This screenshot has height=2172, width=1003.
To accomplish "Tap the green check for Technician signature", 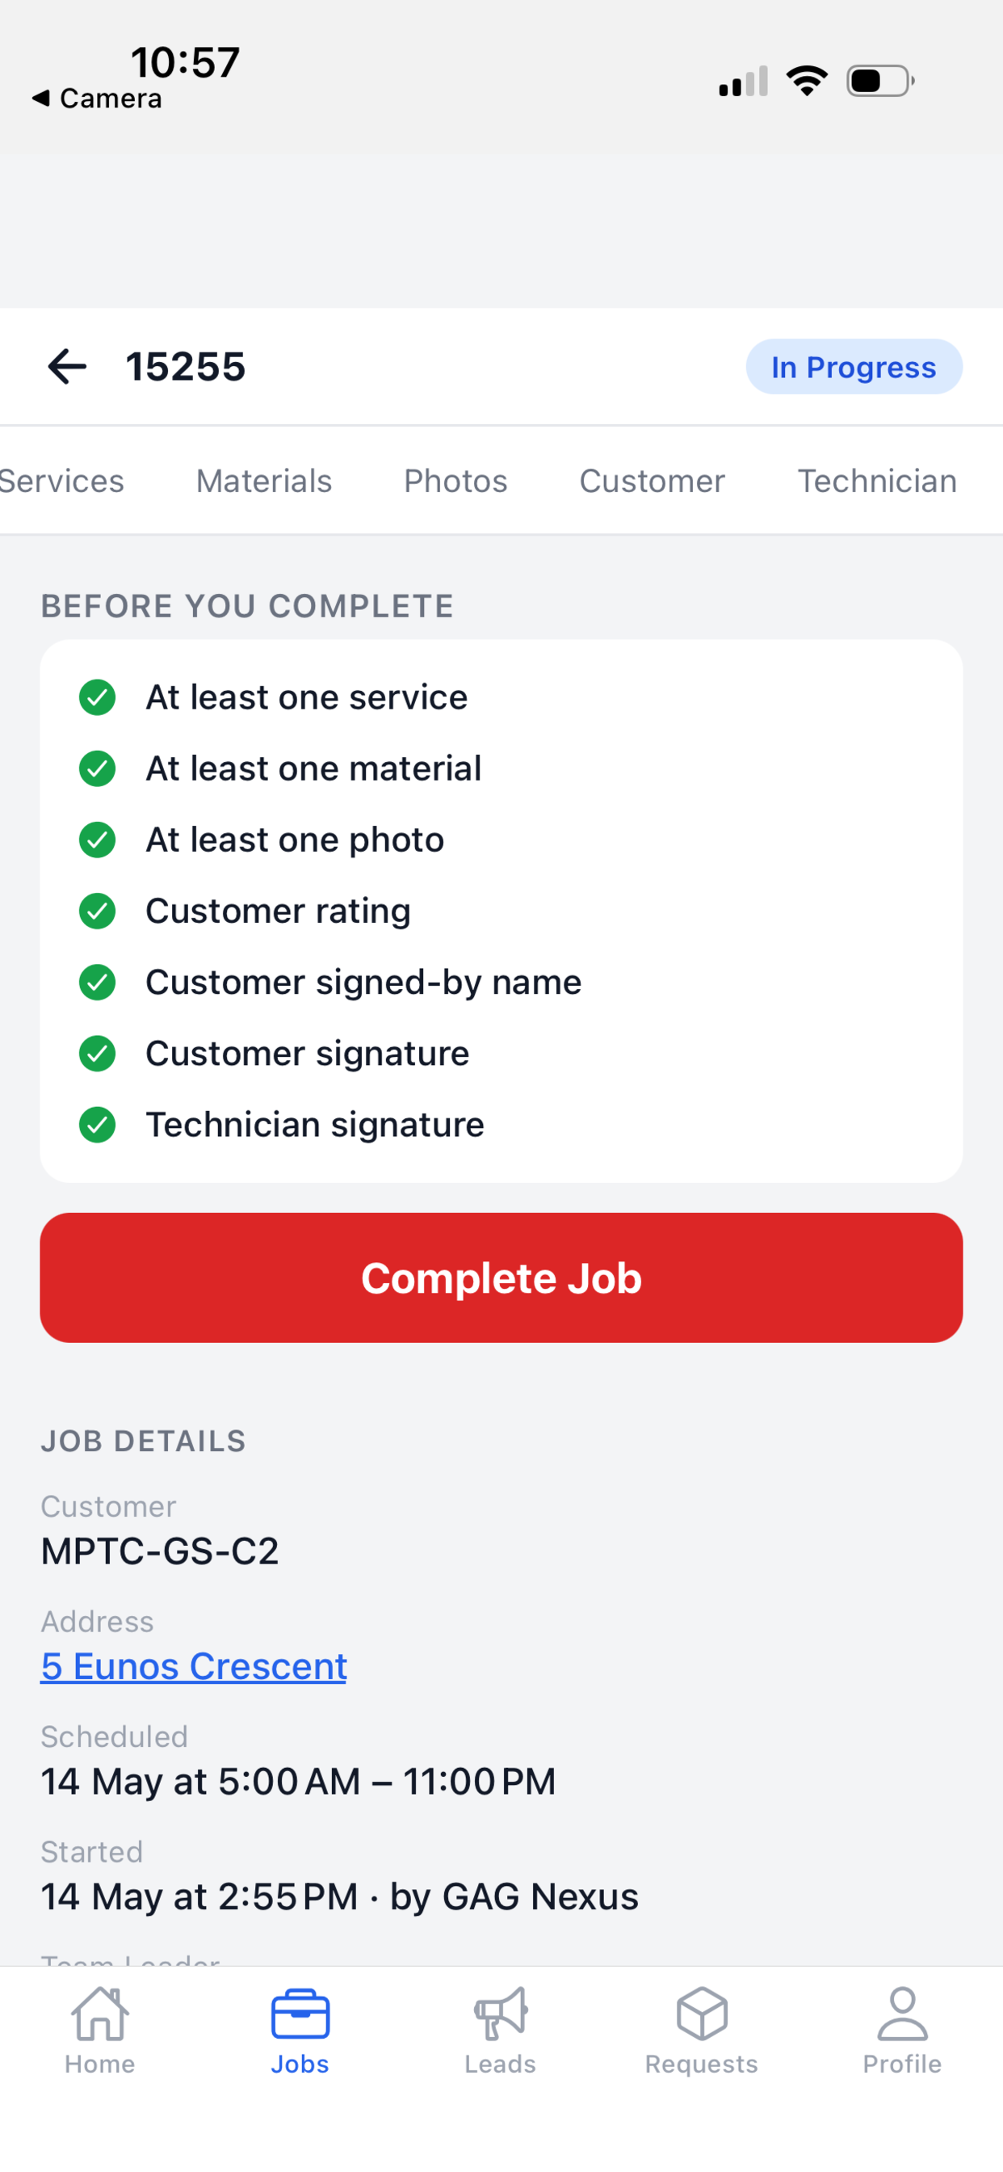I will pos(97,1125).
